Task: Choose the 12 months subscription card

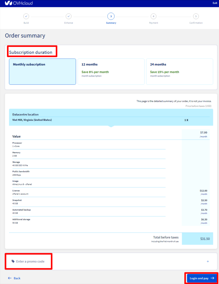Action: coord(111,72)
